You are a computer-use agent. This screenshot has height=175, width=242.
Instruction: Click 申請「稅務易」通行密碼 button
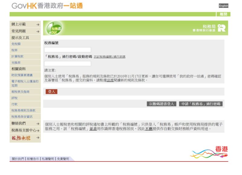[x=201, y=104]
